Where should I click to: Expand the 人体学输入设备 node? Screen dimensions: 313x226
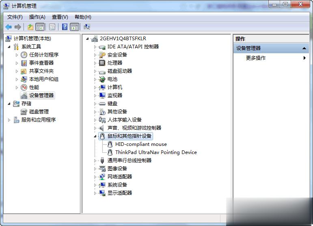(95, 120)
